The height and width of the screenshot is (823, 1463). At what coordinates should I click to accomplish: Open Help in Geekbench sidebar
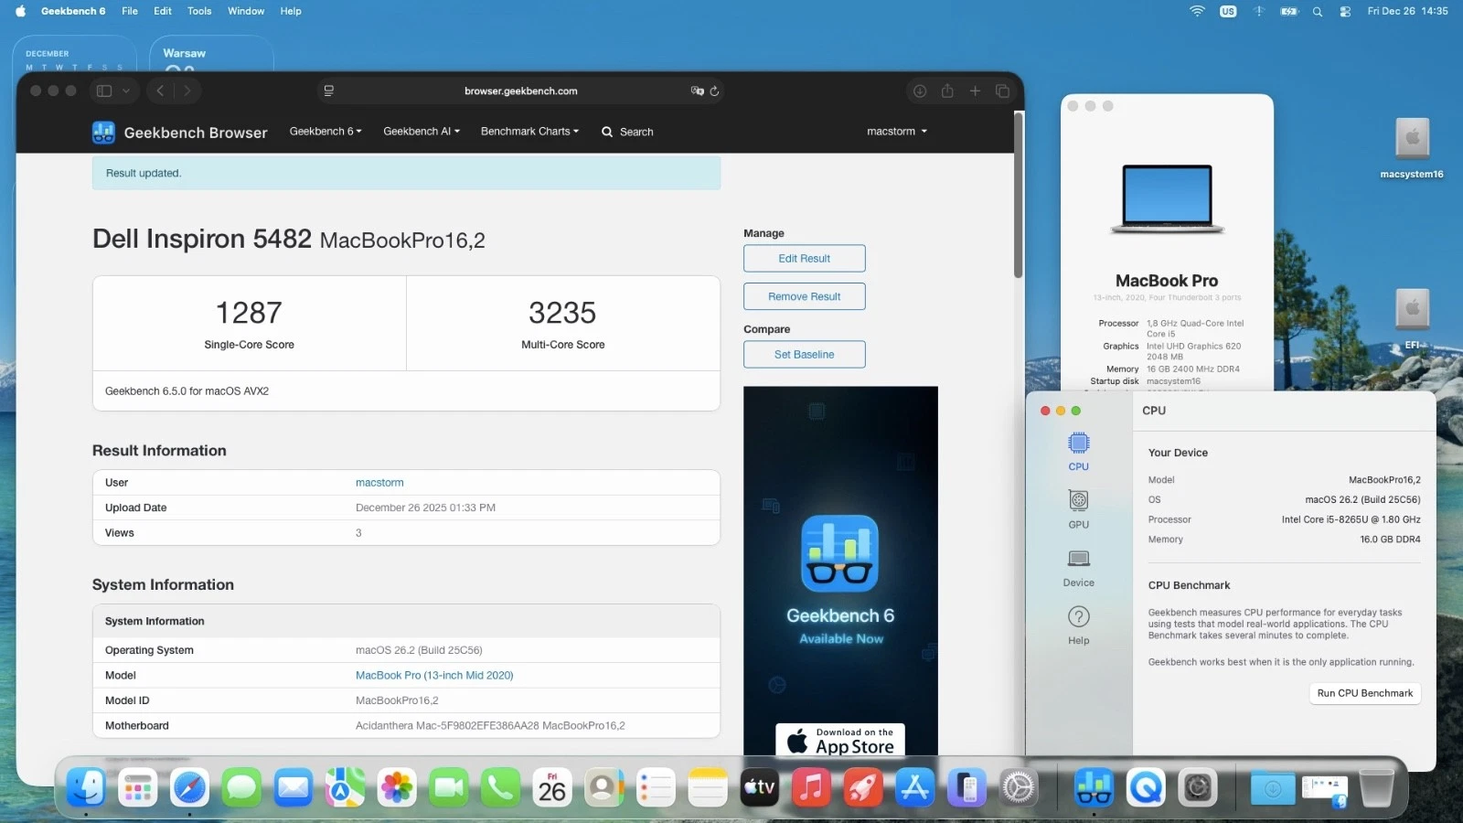(1079, 625)
